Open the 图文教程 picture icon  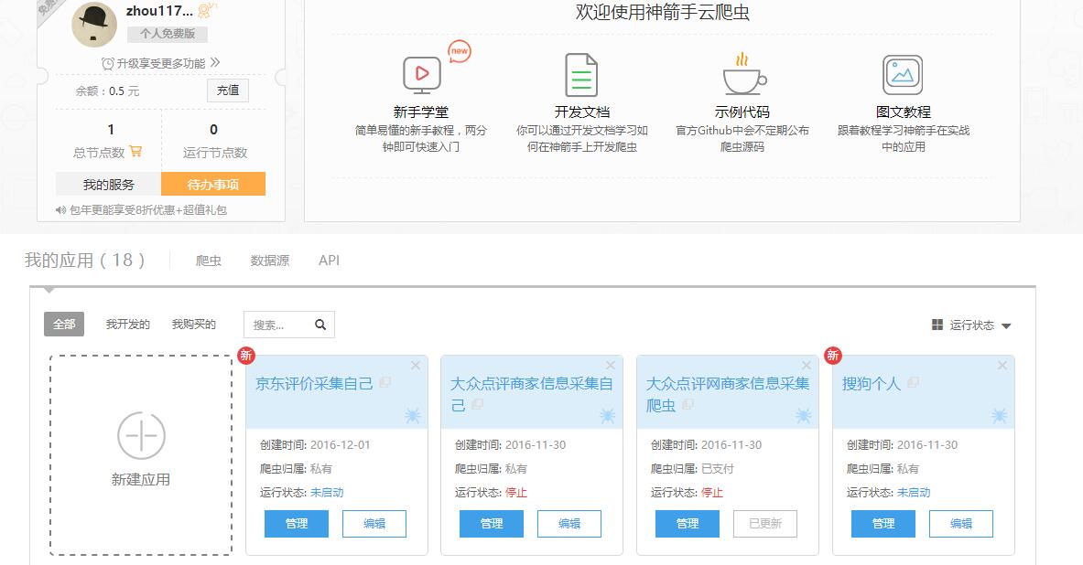(903, 74)
